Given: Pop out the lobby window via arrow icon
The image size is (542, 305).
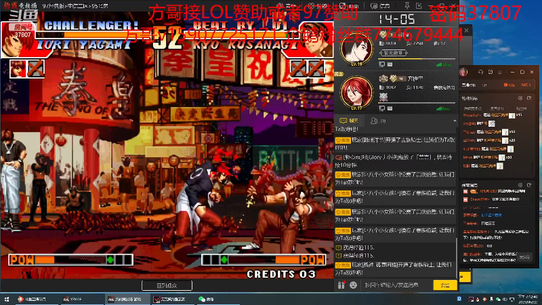Looking at the screenshot, I should (x=419, y=5).
